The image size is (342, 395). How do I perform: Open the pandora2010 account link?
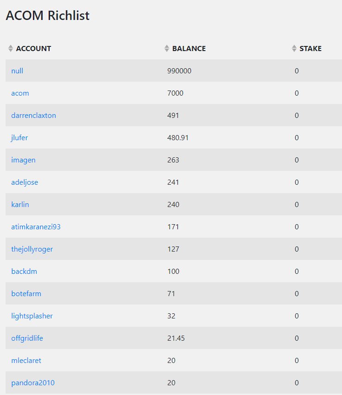(33, 383)
